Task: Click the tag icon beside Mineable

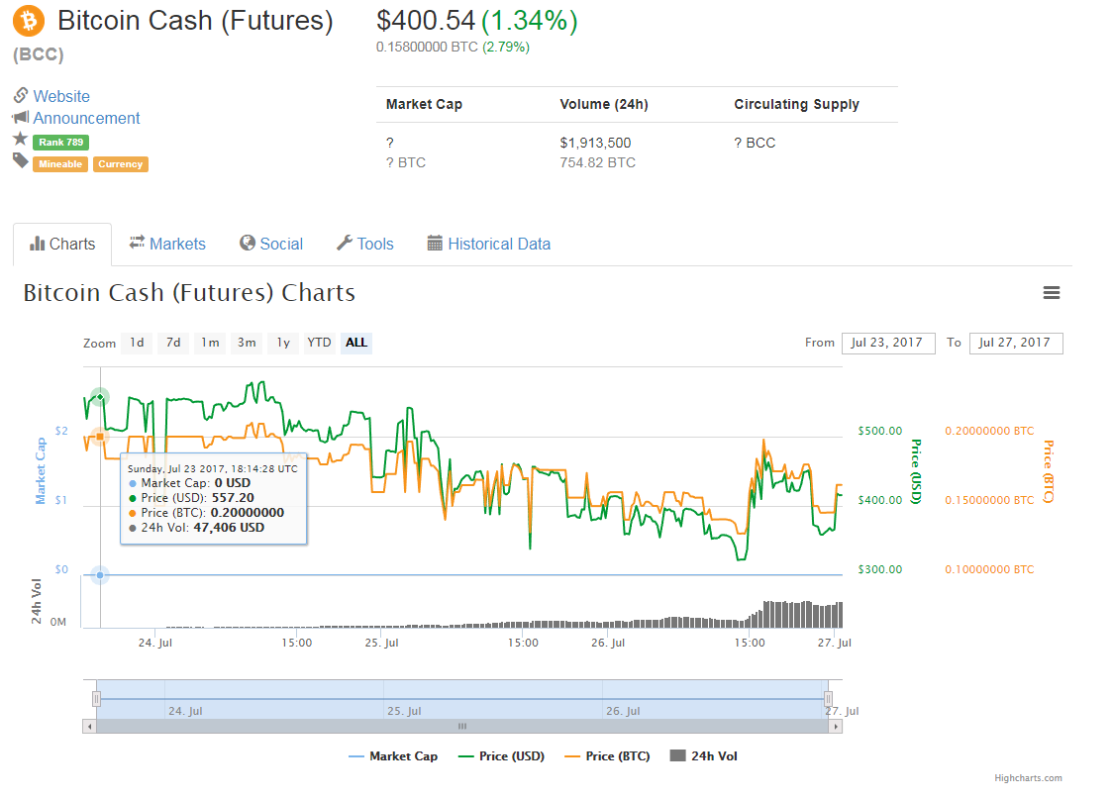Action: [x=20, y=161]
